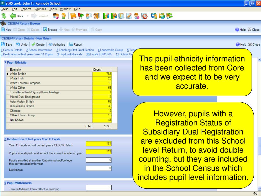
Task: Create a New return in browser toolbar
Action: coord(6,30)
